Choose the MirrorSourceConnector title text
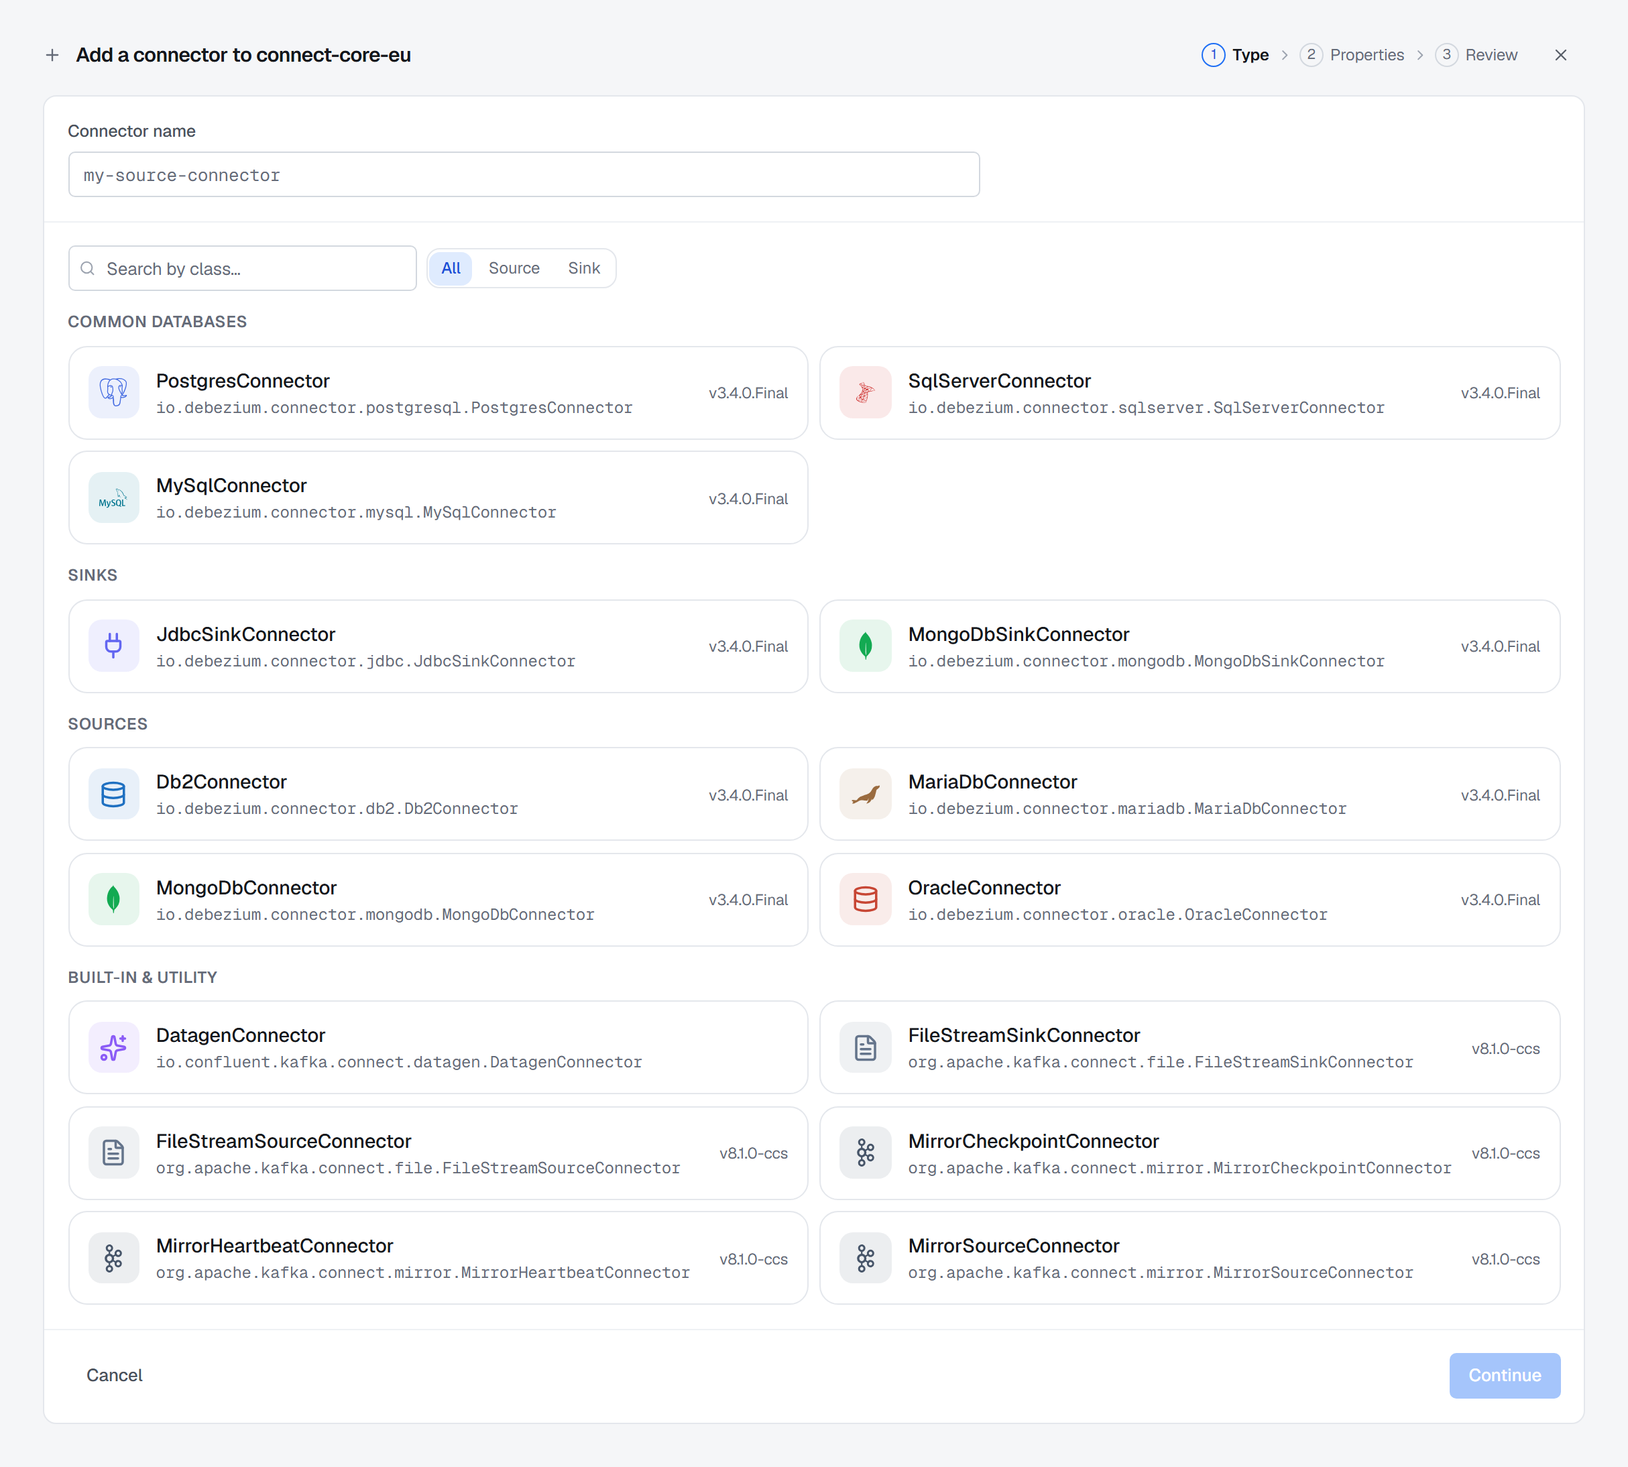This screenshot has height=1467, width=1628. coord(1013,1246)
